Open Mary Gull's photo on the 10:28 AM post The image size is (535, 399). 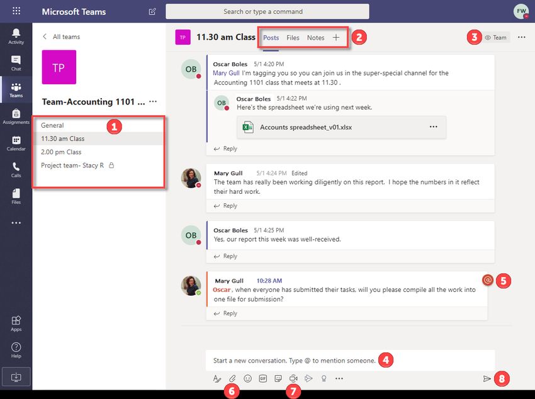pos(191,285)
